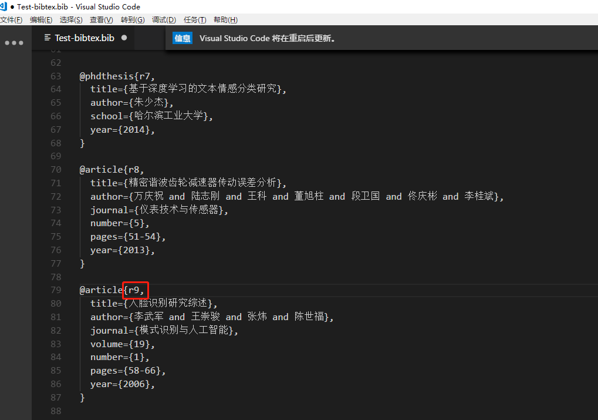Click the file icon on Test-bibtex.bib tab
This screenshot has height=420, width=598.
[48, 38]
